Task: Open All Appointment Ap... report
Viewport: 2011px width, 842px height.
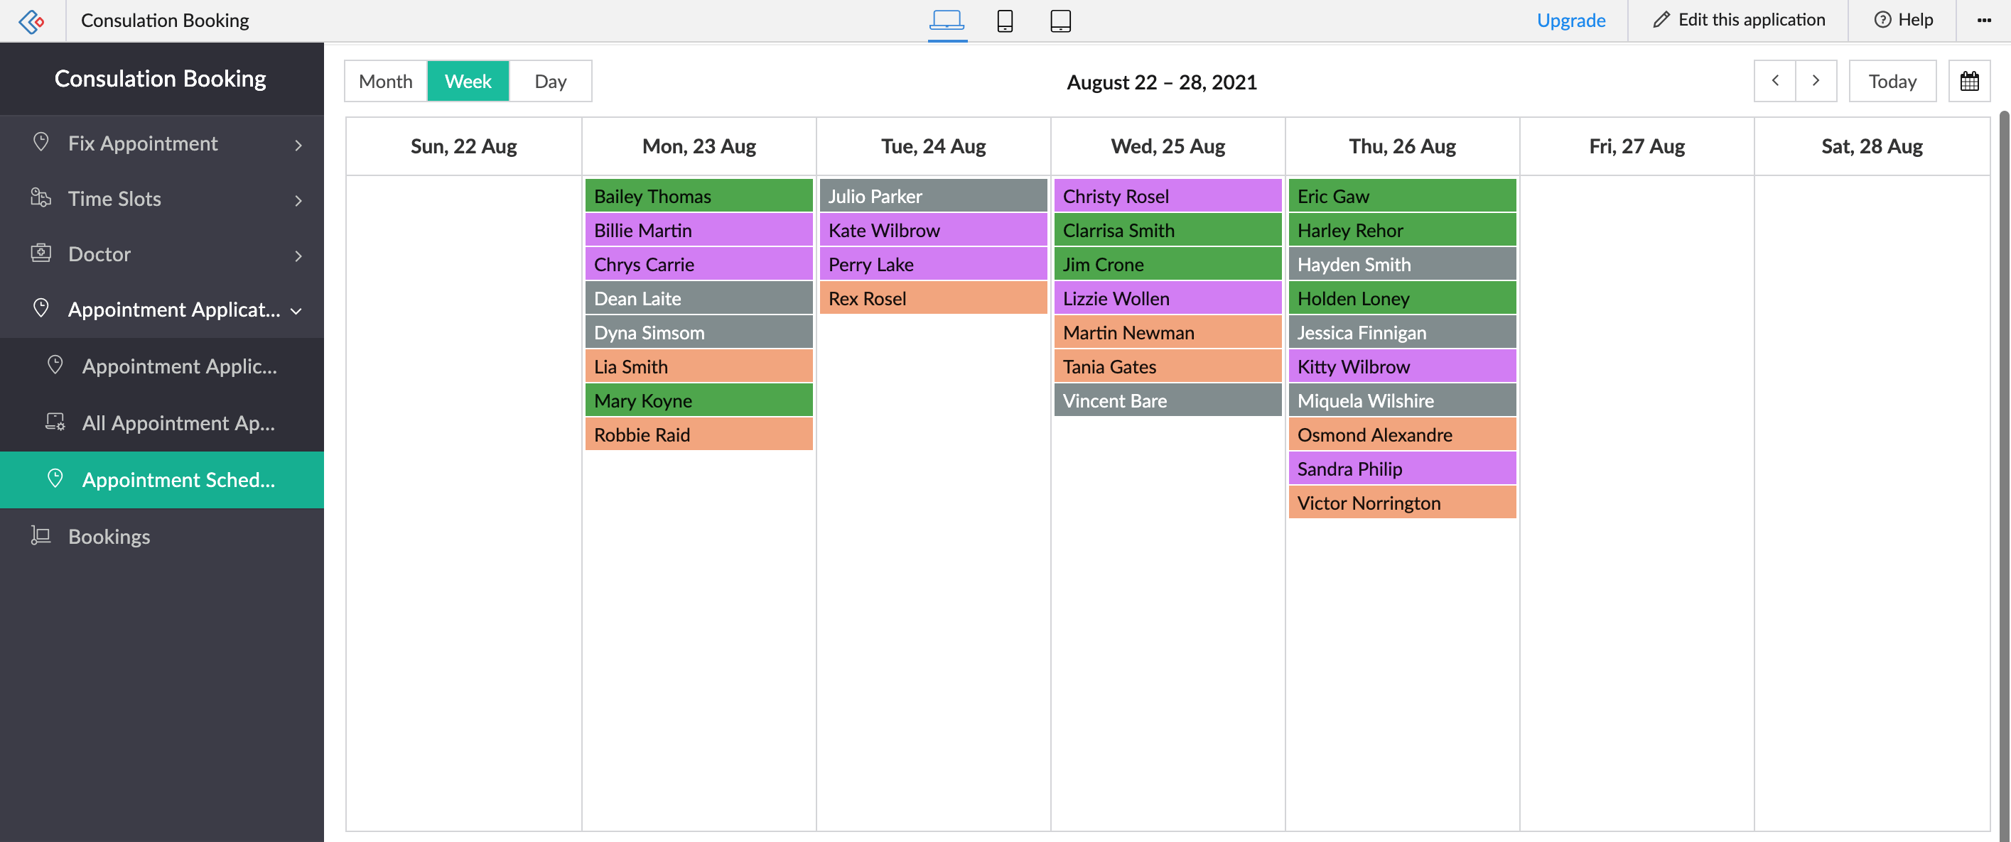Action: point(161,422)
